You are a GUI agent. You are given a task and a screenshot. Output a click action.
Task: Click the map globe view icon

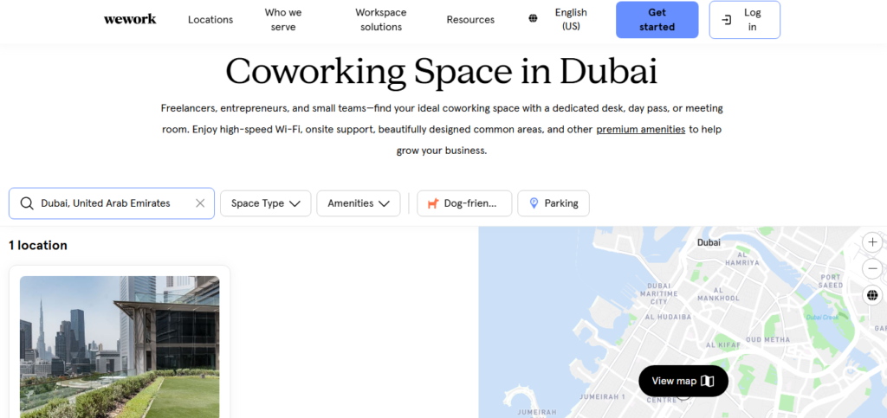(872, 295)
